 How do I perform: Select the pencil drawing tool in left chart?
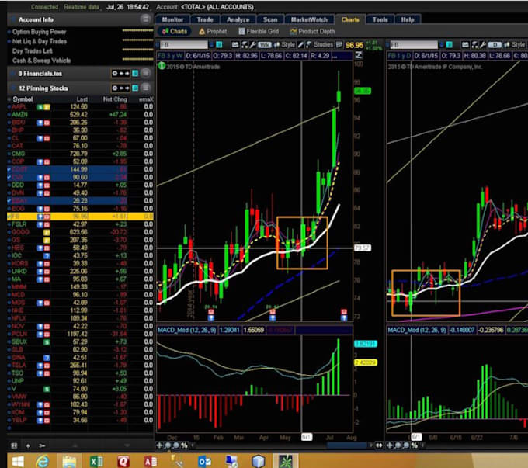(300, 44)
